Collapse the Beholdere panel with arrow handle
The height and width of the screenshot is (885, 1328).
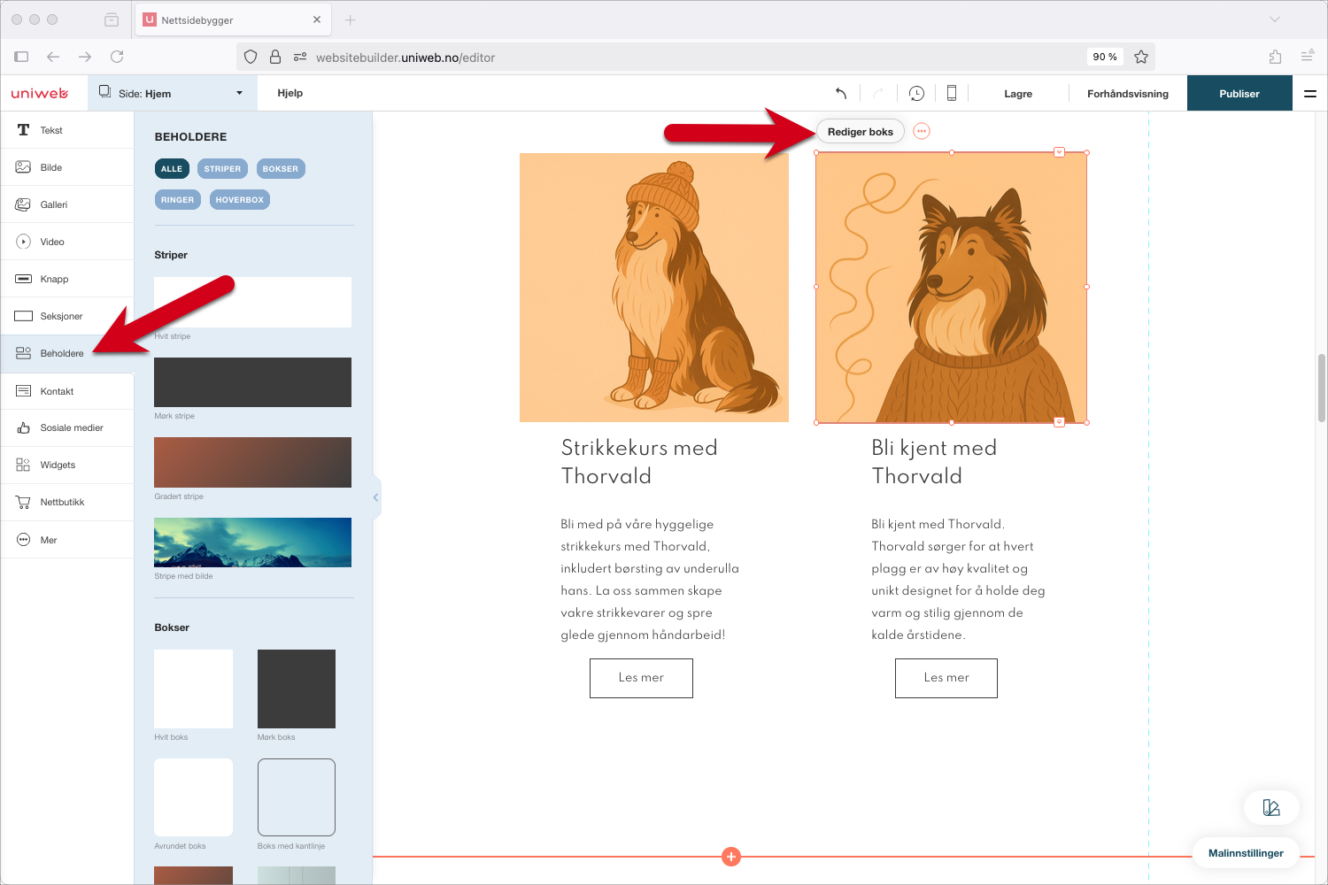point(376,497)
